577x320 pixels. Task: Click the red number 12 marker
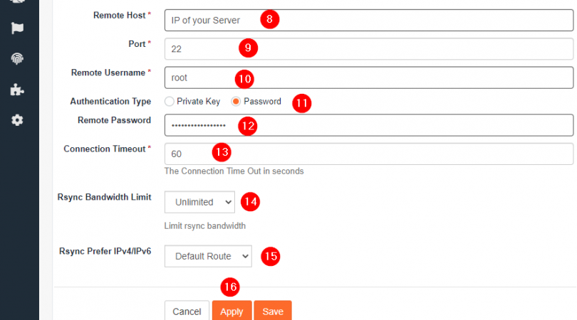[247, 126]
